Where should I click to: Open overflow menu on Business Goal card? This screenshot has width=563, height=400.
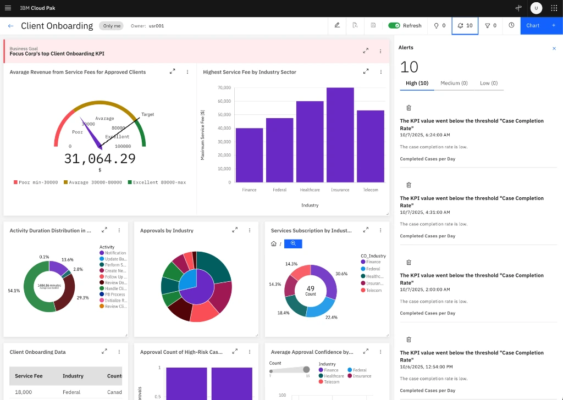click(x=380, y=51)
